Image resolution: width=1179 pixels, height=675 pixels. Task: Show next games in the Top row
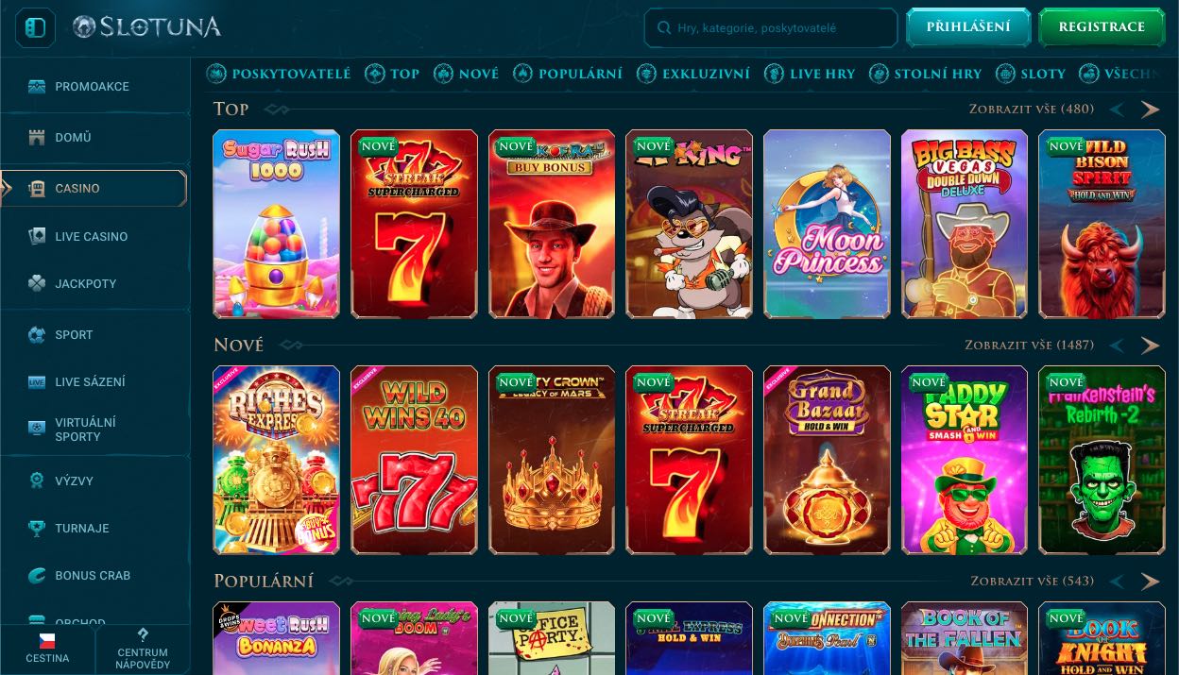coord(1150,110)
